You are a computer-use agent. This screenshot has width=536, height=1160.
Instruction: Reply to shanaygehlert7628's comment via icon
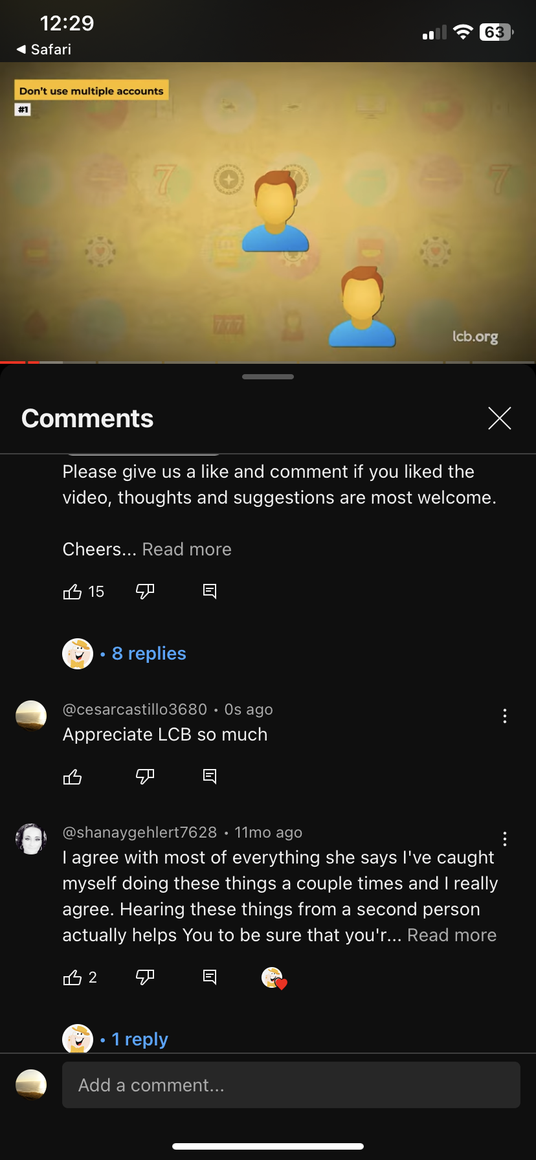click(x=210, y=977)
